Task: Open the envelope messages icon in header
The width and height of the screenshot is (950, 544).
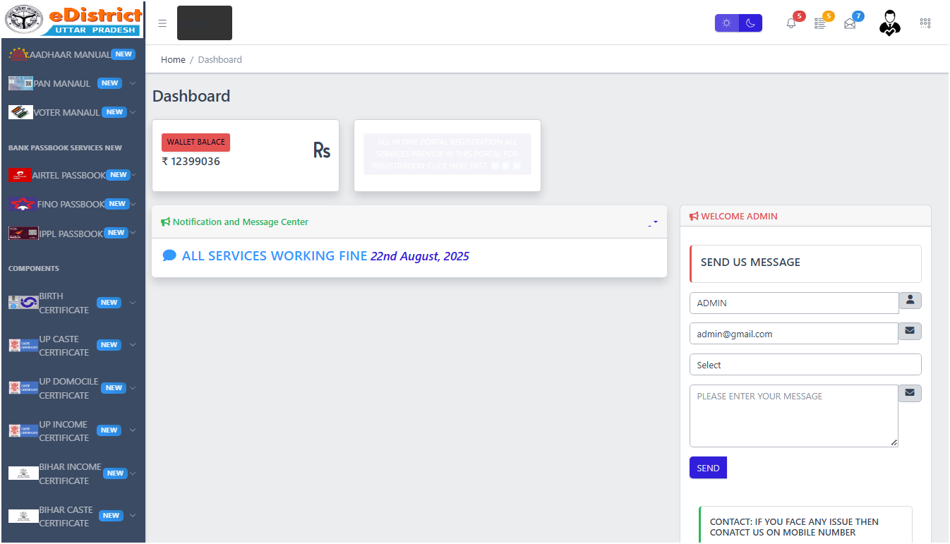Action: (x=850, y=23)
